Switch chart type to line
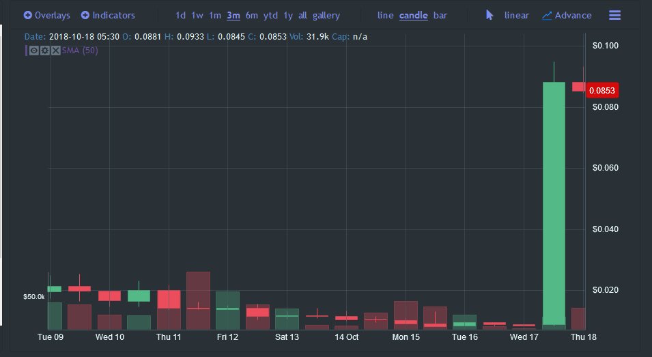 386,16
